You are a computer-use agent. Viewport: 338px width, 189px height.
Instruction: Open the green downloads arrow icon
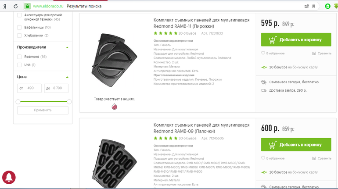click(335, 6)
